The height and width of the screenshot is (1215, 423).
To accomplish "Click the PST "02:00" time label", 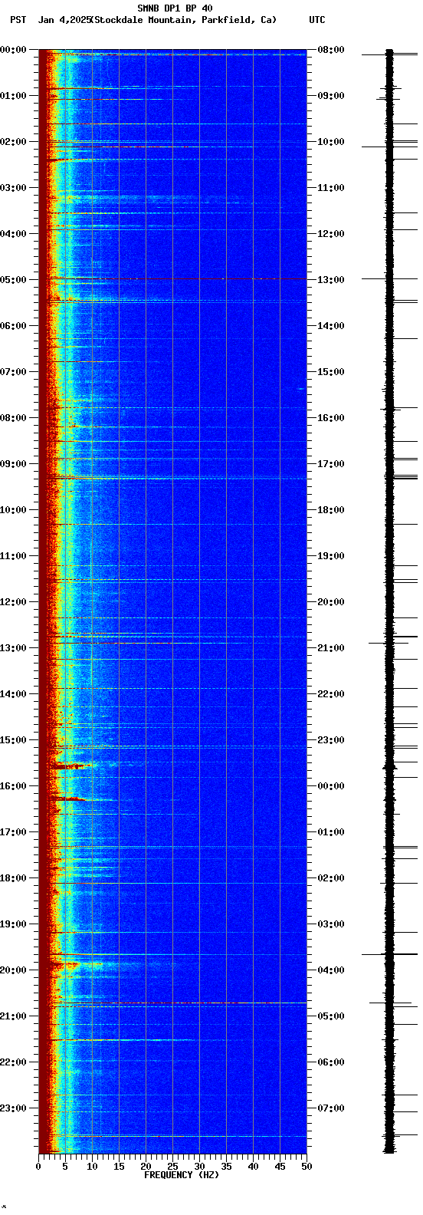I will coord(13,142).
